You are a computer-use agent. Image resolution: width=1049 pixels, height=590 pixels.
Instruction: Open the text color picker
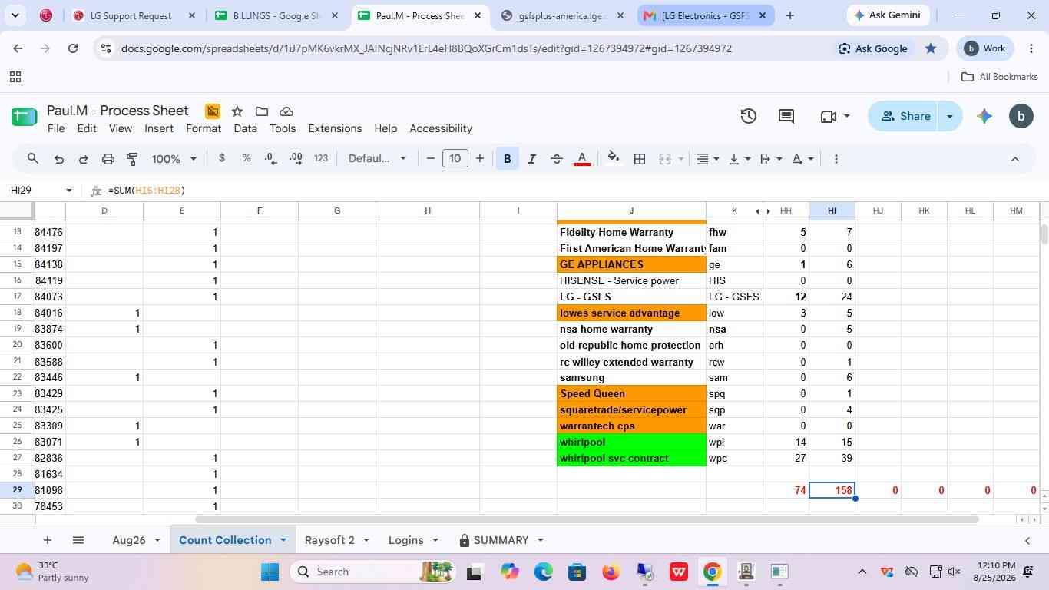[582, 159]
